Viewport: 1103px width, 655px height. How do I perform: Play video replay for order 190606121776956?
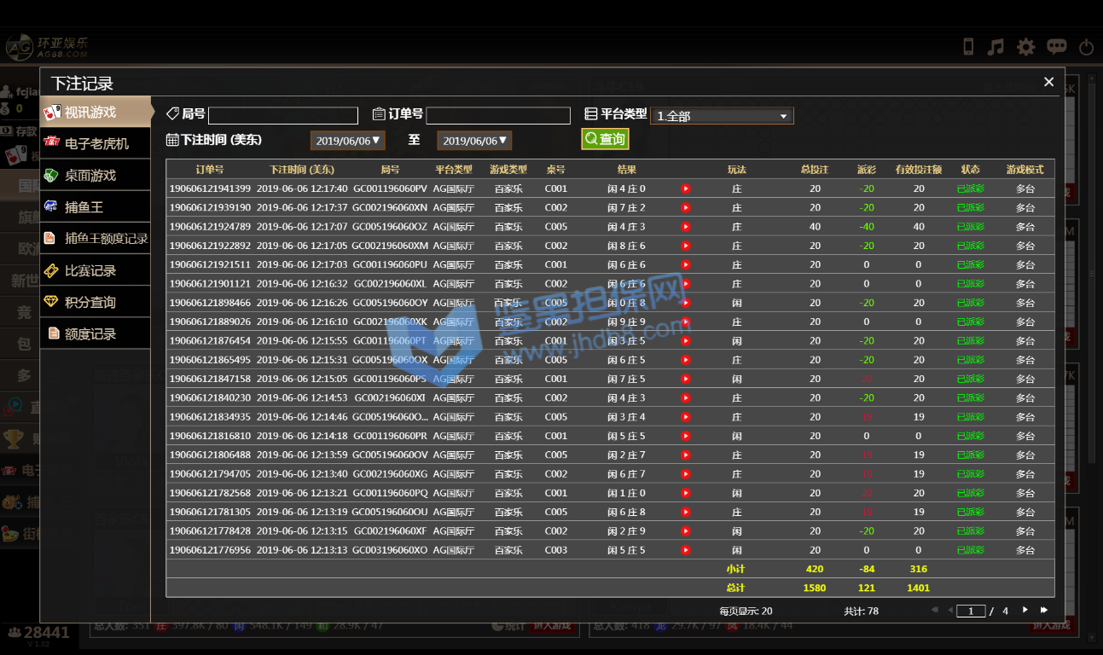(685, 550)
